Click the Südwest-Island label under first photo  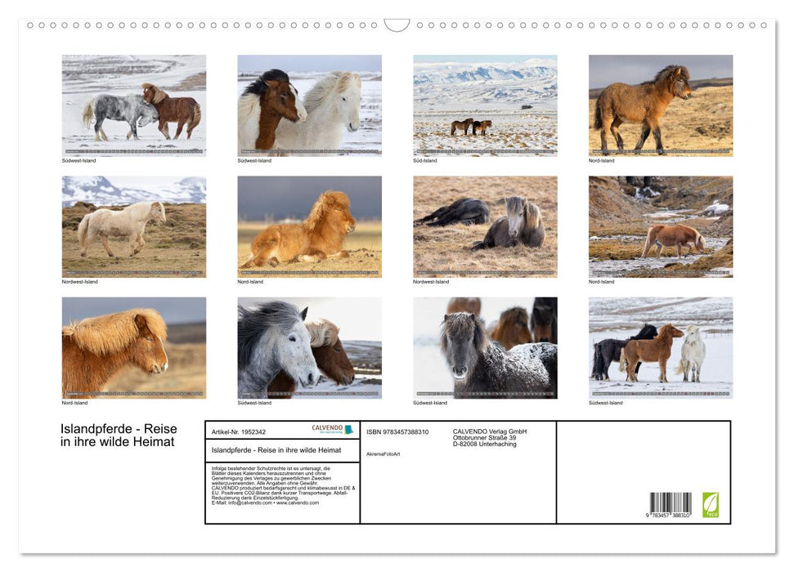pos(80,160)
